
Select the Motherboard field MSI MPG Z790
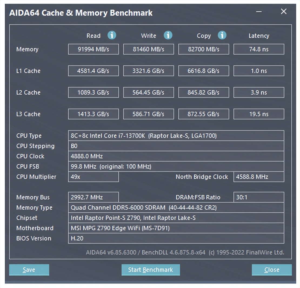176,228
